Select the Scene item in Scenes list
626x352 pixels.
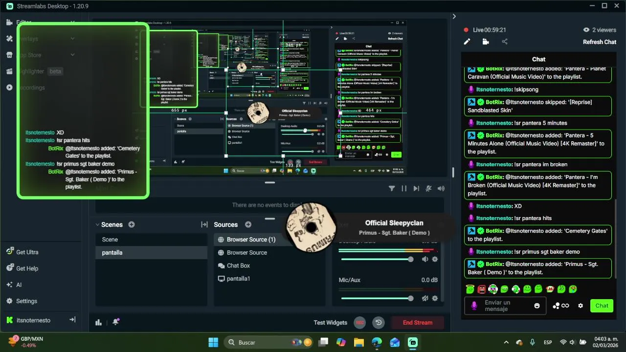coord(152,240)
